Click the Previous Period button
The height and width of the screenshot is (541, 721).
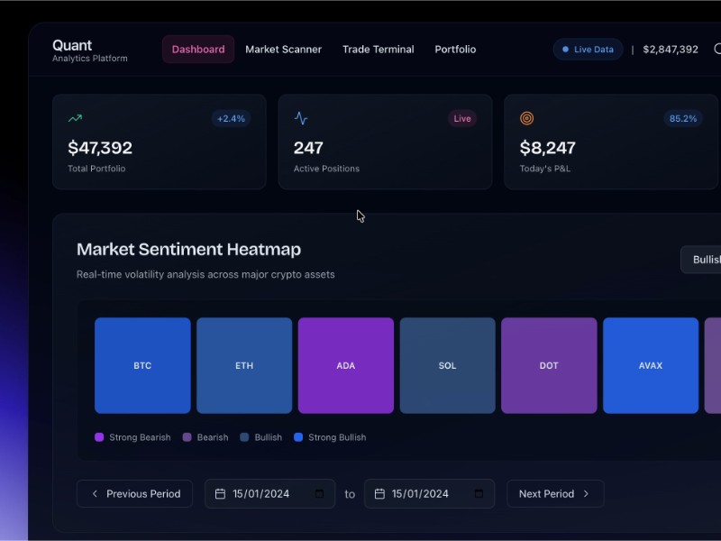[x=134, y=493]
